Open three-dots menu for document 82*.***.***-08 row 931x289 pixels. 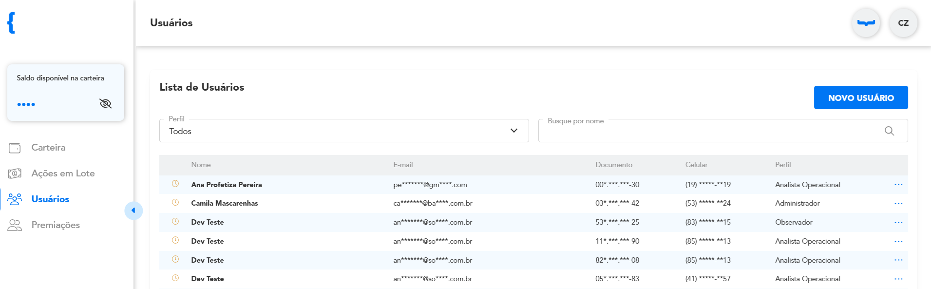point(898,260)
